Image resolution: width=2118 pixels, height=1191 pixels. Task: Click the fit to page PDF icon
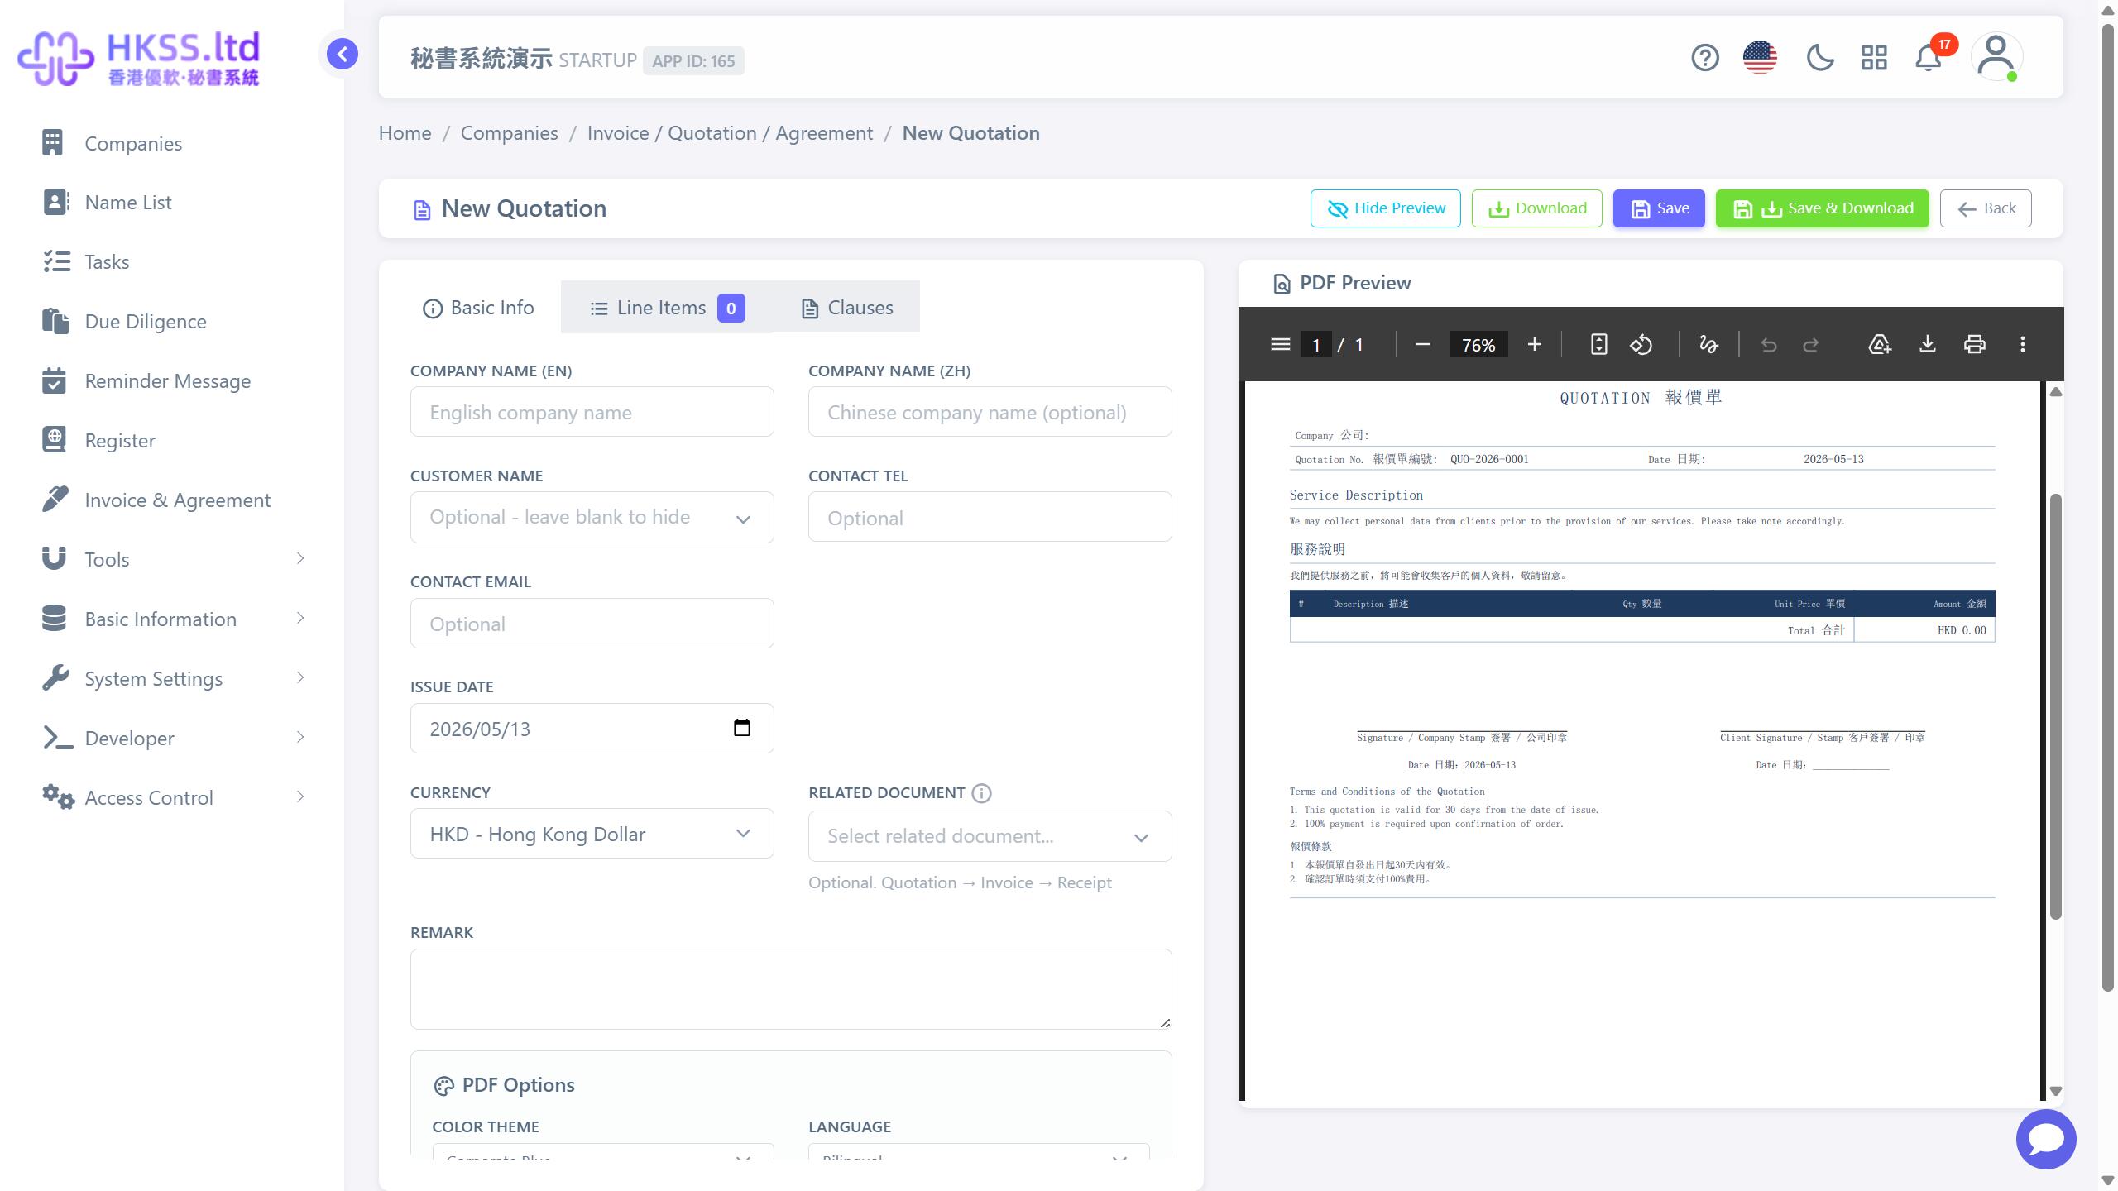[x=1598, y=344]
